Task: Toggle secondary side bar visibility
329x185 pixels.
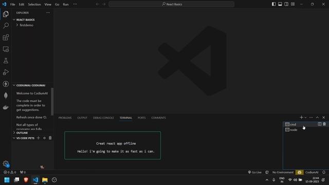Action: (x=286, y=4)
